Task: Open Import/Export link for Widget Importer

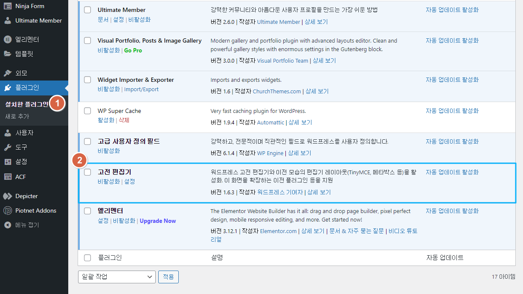Action: 141,89
